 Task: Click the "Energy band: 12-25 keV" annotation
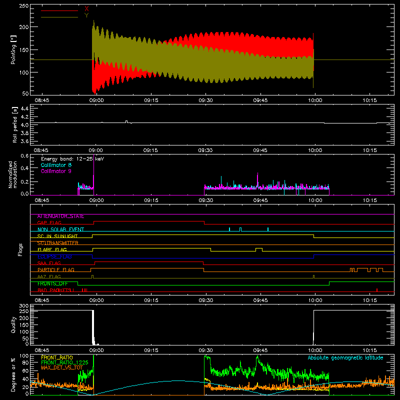[x=72, y=159]
